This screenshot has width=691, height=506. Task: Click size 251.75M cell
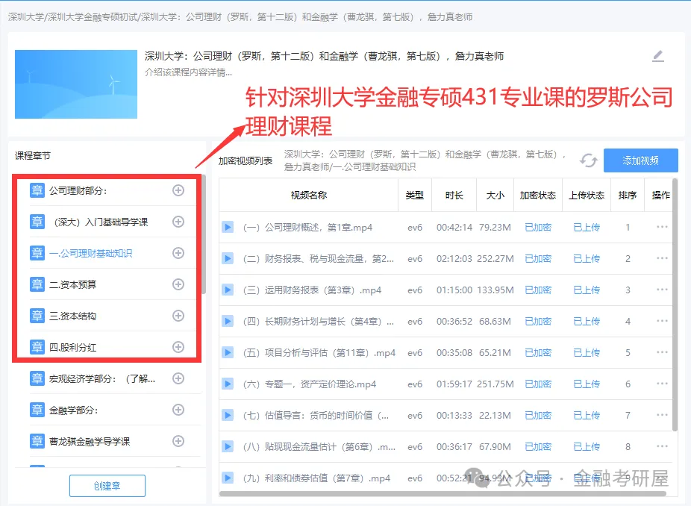[x=495, y=384]
